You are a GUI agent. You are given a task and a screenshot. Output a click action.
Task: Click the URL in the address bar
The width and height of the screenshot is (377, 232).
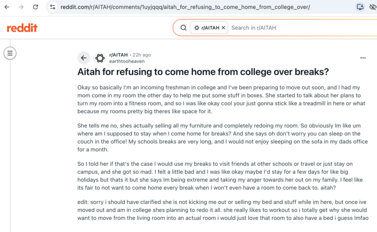point(185,7)
